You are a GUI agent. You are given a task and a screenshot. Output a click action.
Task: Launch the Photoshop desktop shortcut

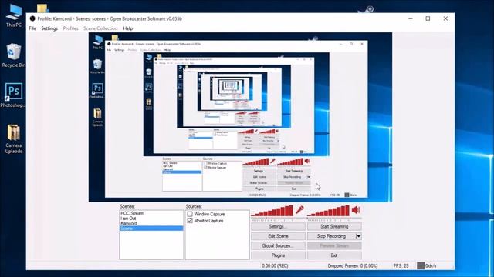[13, 95]
